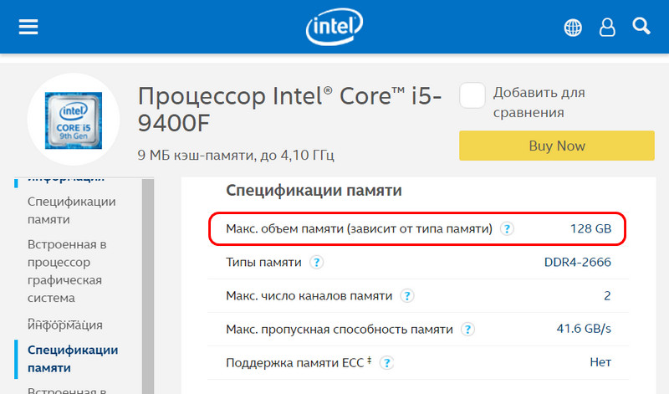Select the upper Спецификации памяти sidebar link
This screenshot has height=394, width=669.
click(71, 211)
